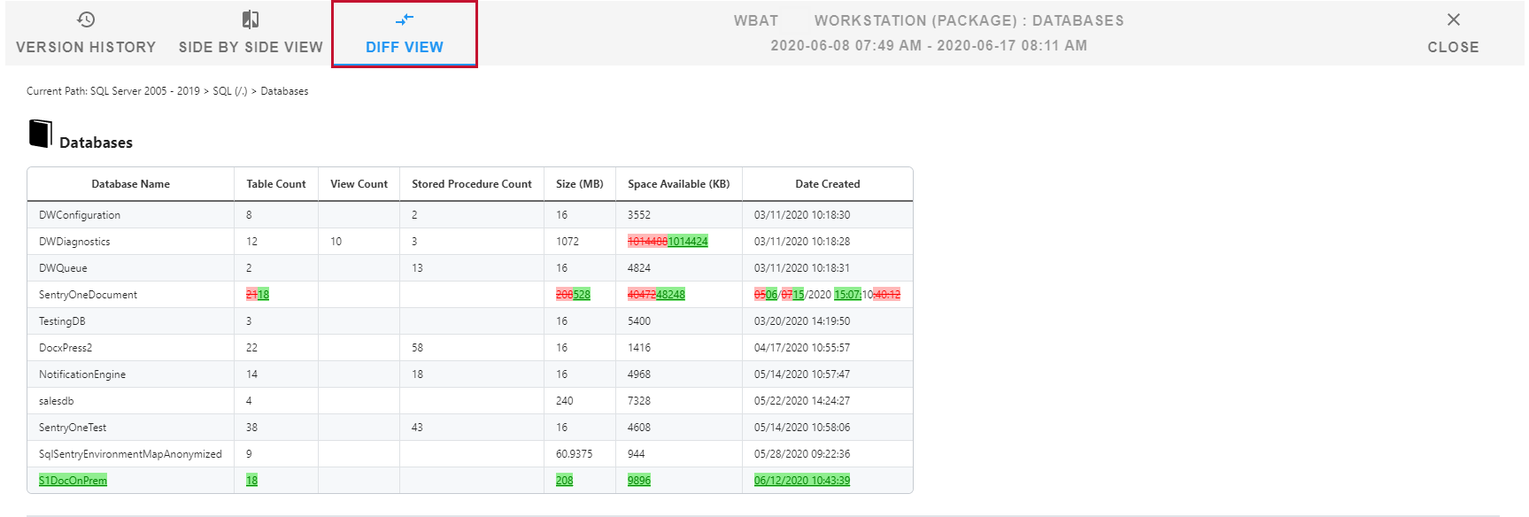Image resolution: width=1529 pixels, height=517 pixels.
Task: Click DocxPress2 table count 22
Action: (251, 348)
